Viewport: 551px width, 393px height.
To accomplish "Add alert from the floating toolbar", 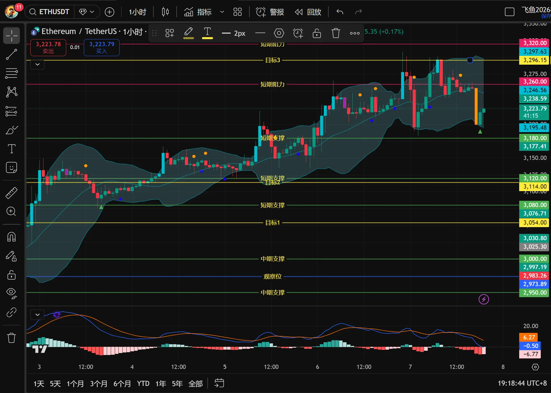I will coord(298,33).
